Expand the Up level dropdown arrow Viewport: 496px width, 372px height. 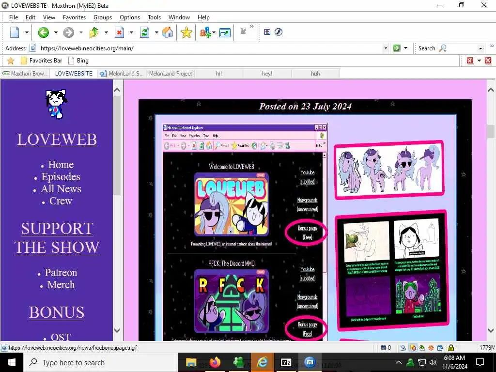pyautogui.click(x=106, y=32)
